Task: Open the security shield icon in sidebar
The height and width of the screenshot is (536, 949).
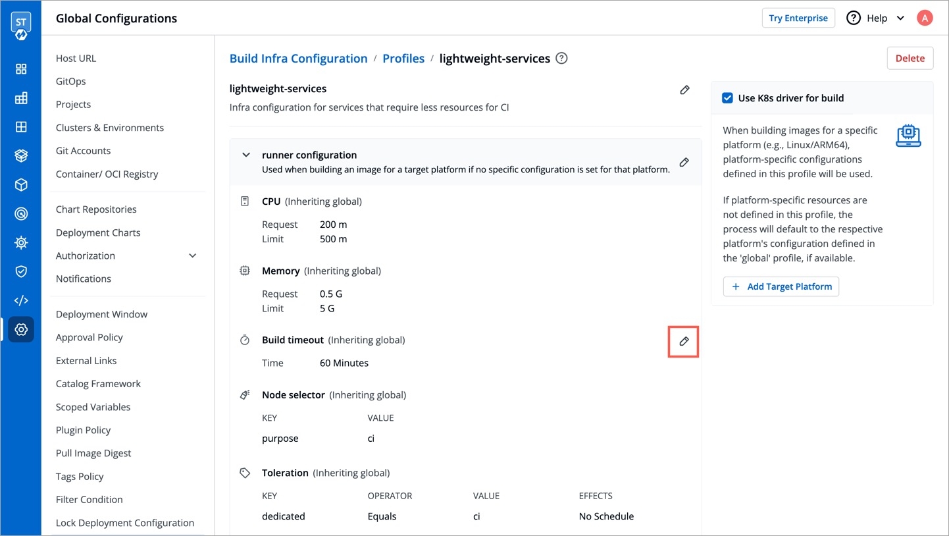Action: (x=21, y=271)
